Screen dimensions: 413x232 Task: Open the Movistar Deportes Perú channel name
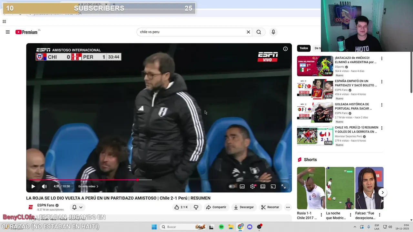tap(348, 136)
